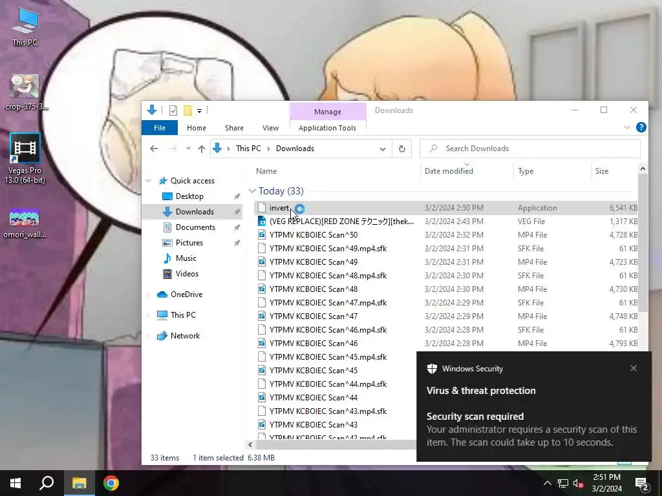Expand the This PC tree node
The height and width of the screenshot is (496, 662).
click(149, 315)
